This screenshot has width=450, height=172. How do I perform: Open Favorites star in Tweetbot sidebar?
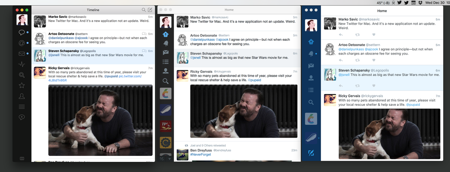(x=22, y=86)
